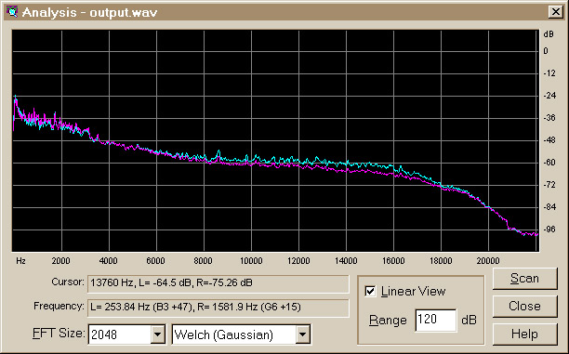The image size is (569, 354).
Task: Click the -96 dB scale label
Action: (x=549, y=229)
